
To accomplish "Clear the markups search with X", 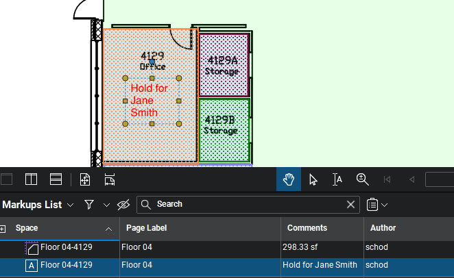I will point(350,204).
